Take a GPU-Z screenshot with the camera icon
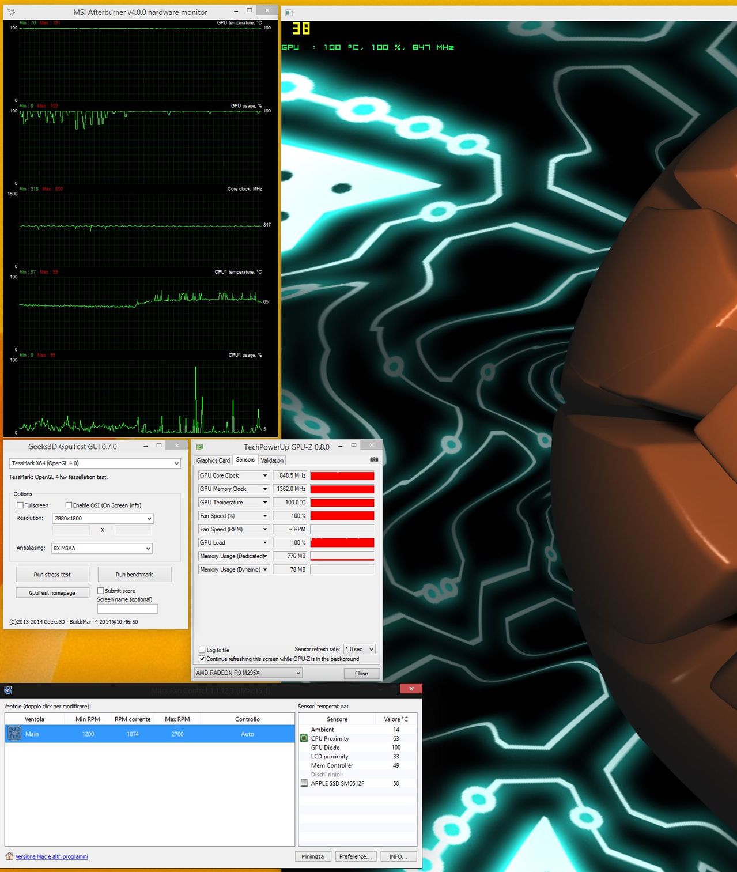The image size is (737, 872). [374, 460]
